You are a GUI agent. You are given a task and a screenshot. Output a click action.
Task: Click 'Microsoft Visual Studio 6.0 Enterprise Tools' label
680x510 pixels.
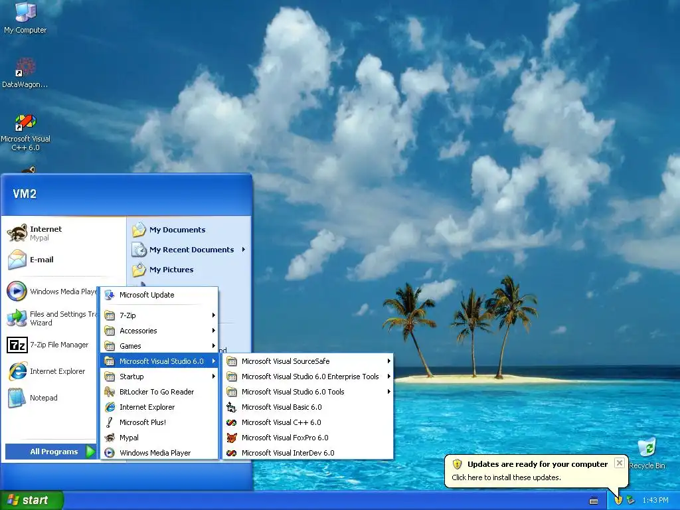(310, 377)
